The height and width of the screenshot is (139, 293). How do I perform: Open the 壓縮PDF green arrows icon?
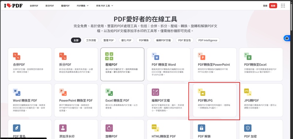point(109,56)
